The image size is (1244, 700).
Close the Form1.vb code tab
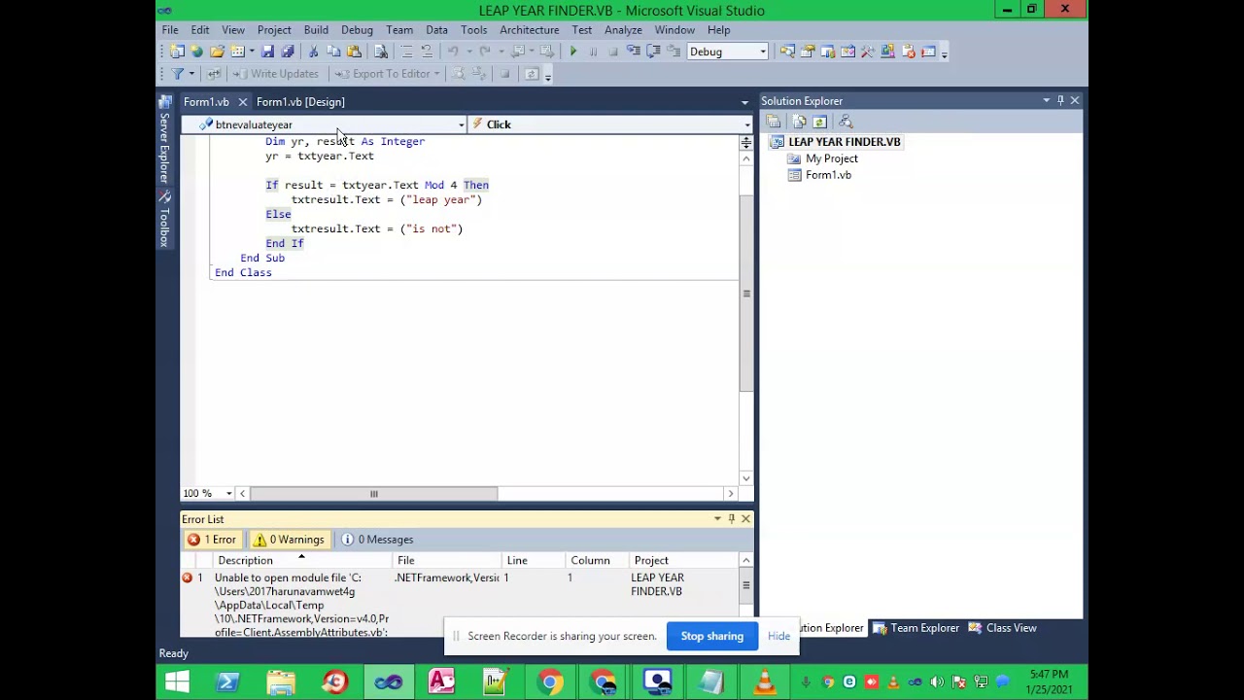tap(242, 102)
